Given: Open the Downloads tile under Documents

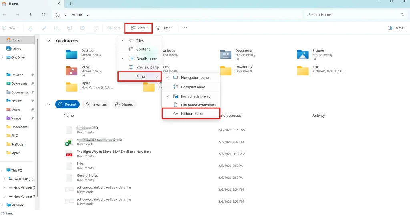Looking at the screenshot, I should point(236,70).
